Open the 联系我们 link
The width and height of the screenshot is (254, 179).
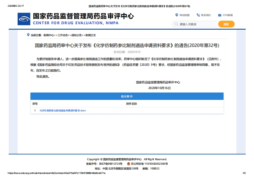click(x=206, y=15)
